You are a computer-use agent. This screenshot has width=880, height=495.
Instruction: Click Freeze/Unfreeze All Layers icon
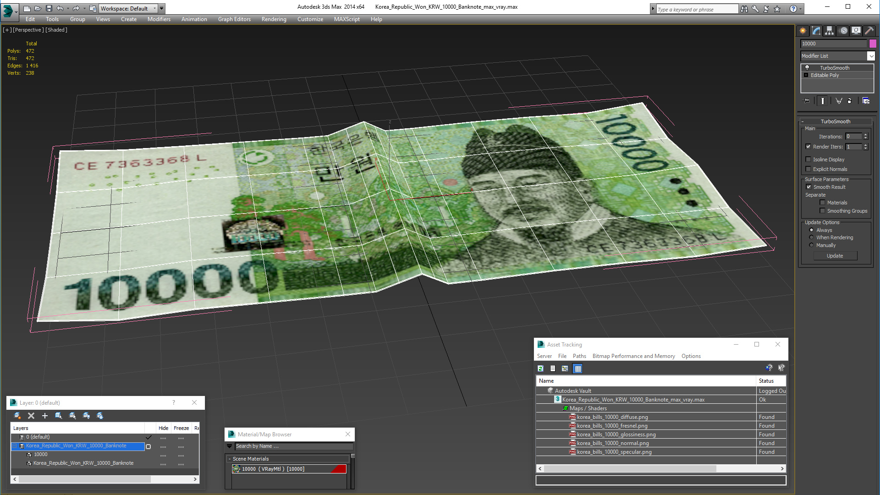[100, 416]
